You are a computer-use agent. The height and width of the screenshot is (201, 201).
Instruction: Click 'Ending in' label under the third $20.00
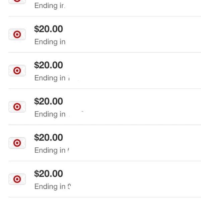[50, 114]
